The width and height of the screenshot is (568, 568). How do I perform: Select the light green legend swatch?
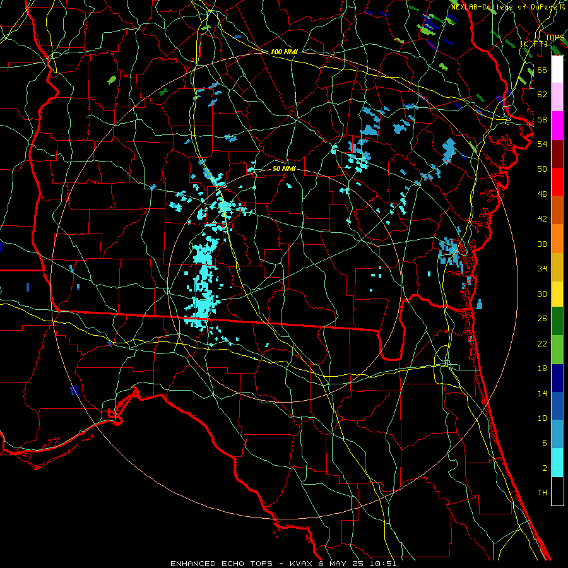(557, 350)
